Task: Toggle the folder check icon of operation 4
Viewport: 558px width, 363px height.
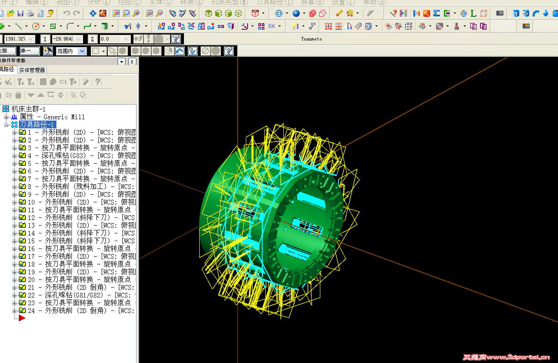Action: (x=22, y=155)
